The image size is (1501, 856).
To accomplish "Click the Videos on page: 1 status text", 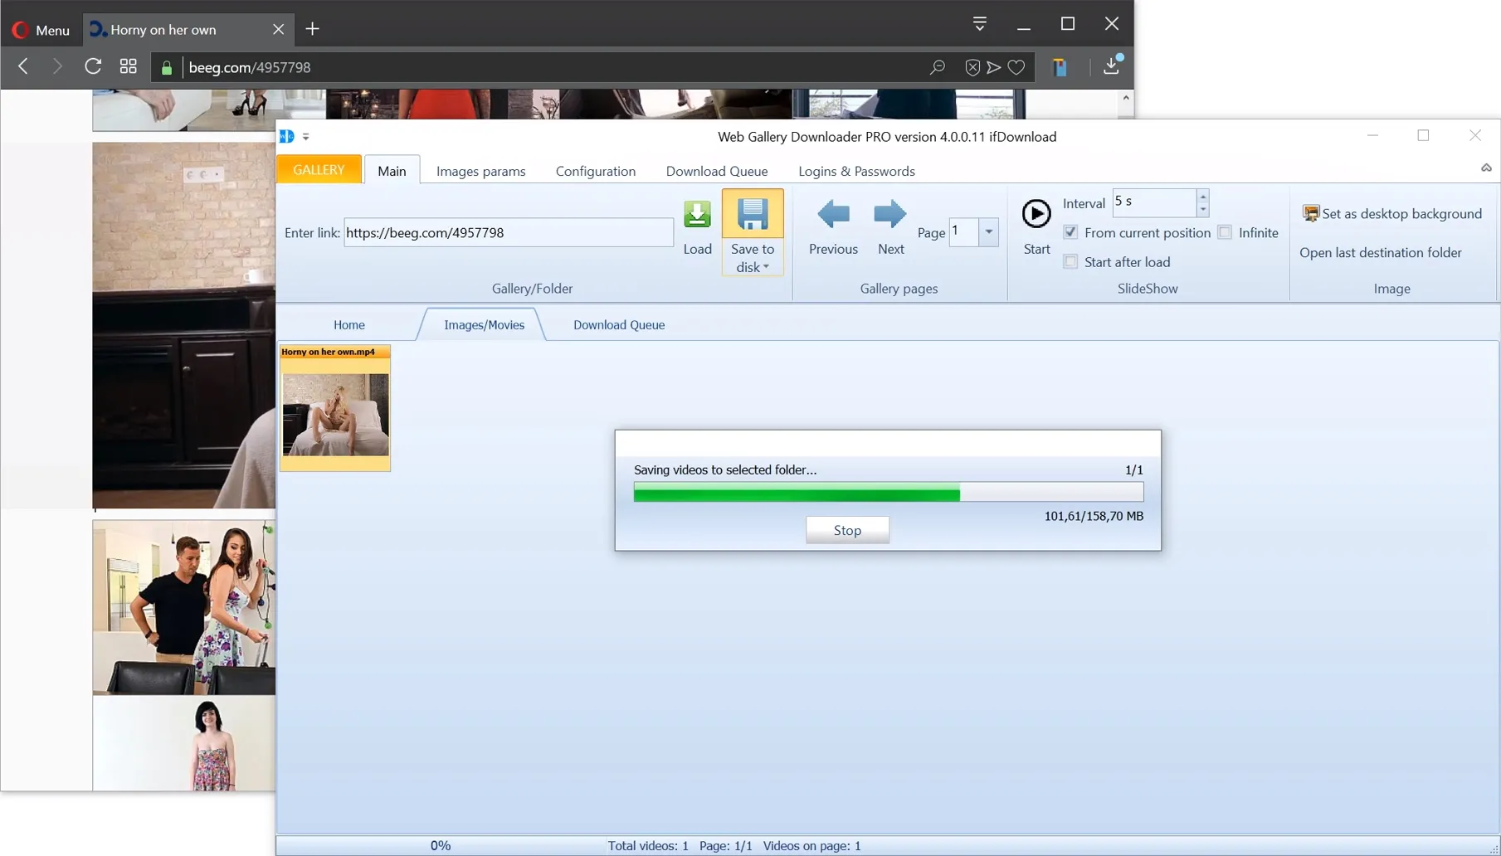I will tap(811, 845).
